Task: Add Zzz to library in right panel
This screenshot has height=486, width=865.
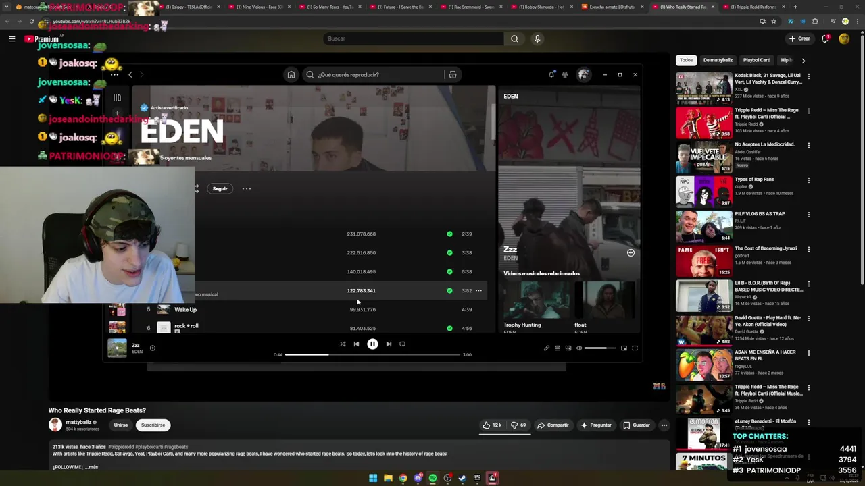Action: click(x=631, y=253)
